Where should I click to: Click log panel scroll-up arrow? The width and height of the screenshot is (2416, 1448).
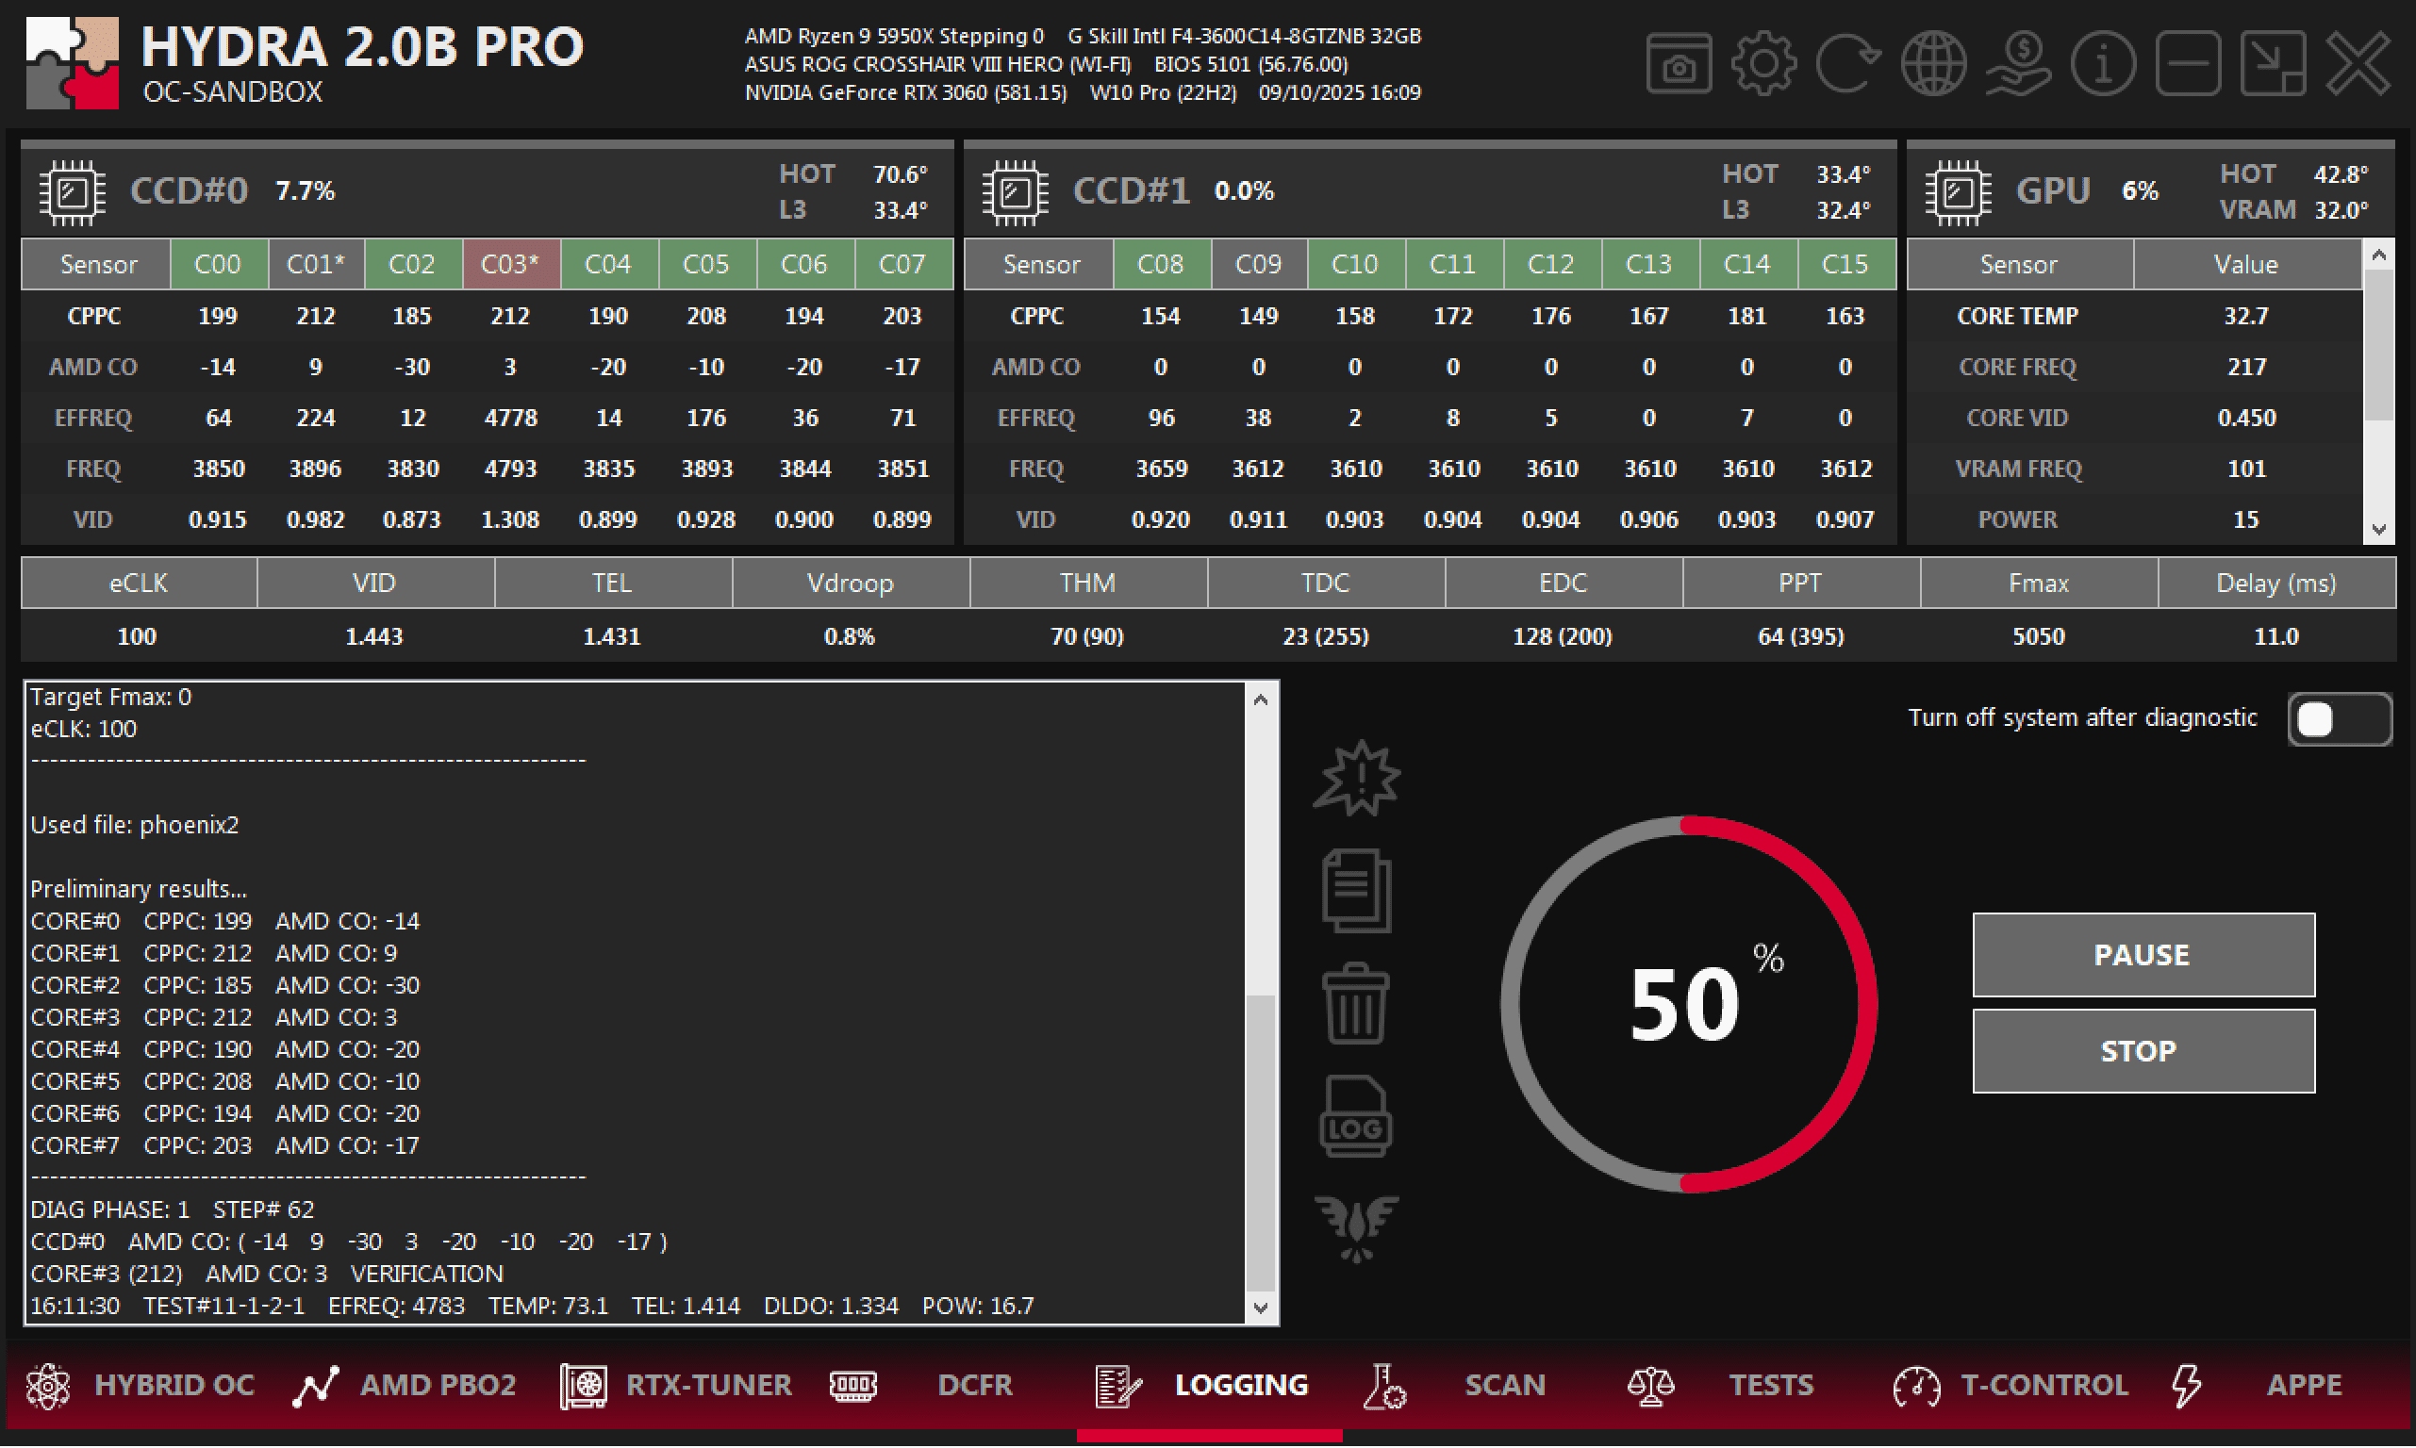point(1260,699)
